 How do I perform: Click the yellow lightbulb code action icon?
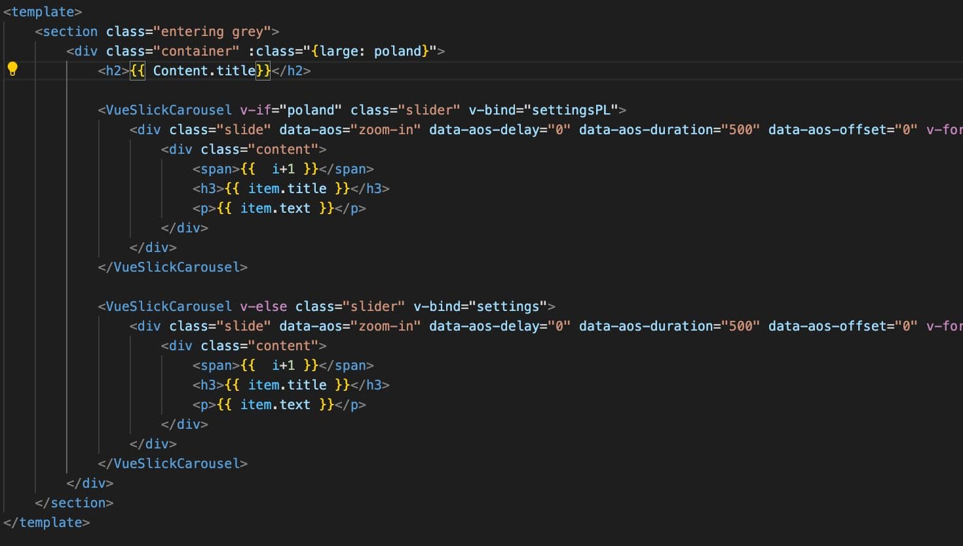point(12,69)
